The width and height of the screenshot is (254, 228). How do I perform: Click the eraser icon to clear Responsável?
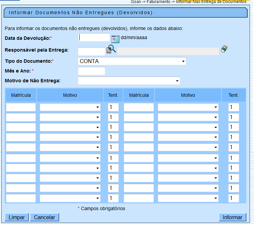(225, 49)
